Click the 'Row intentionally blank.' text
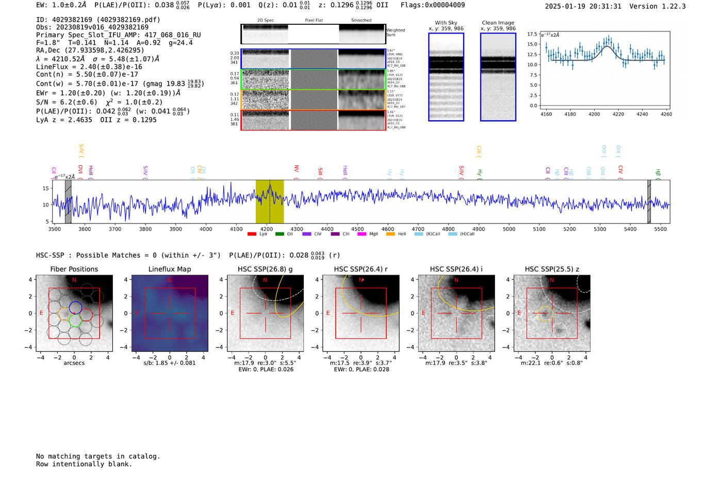This screenshot has width=722, height=492. click(84, 464)
